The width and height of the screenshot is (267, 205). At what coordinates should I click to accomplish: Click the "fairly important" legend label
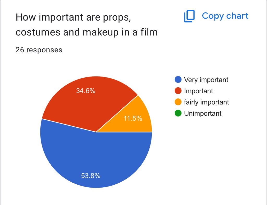[x=206, y=102]
